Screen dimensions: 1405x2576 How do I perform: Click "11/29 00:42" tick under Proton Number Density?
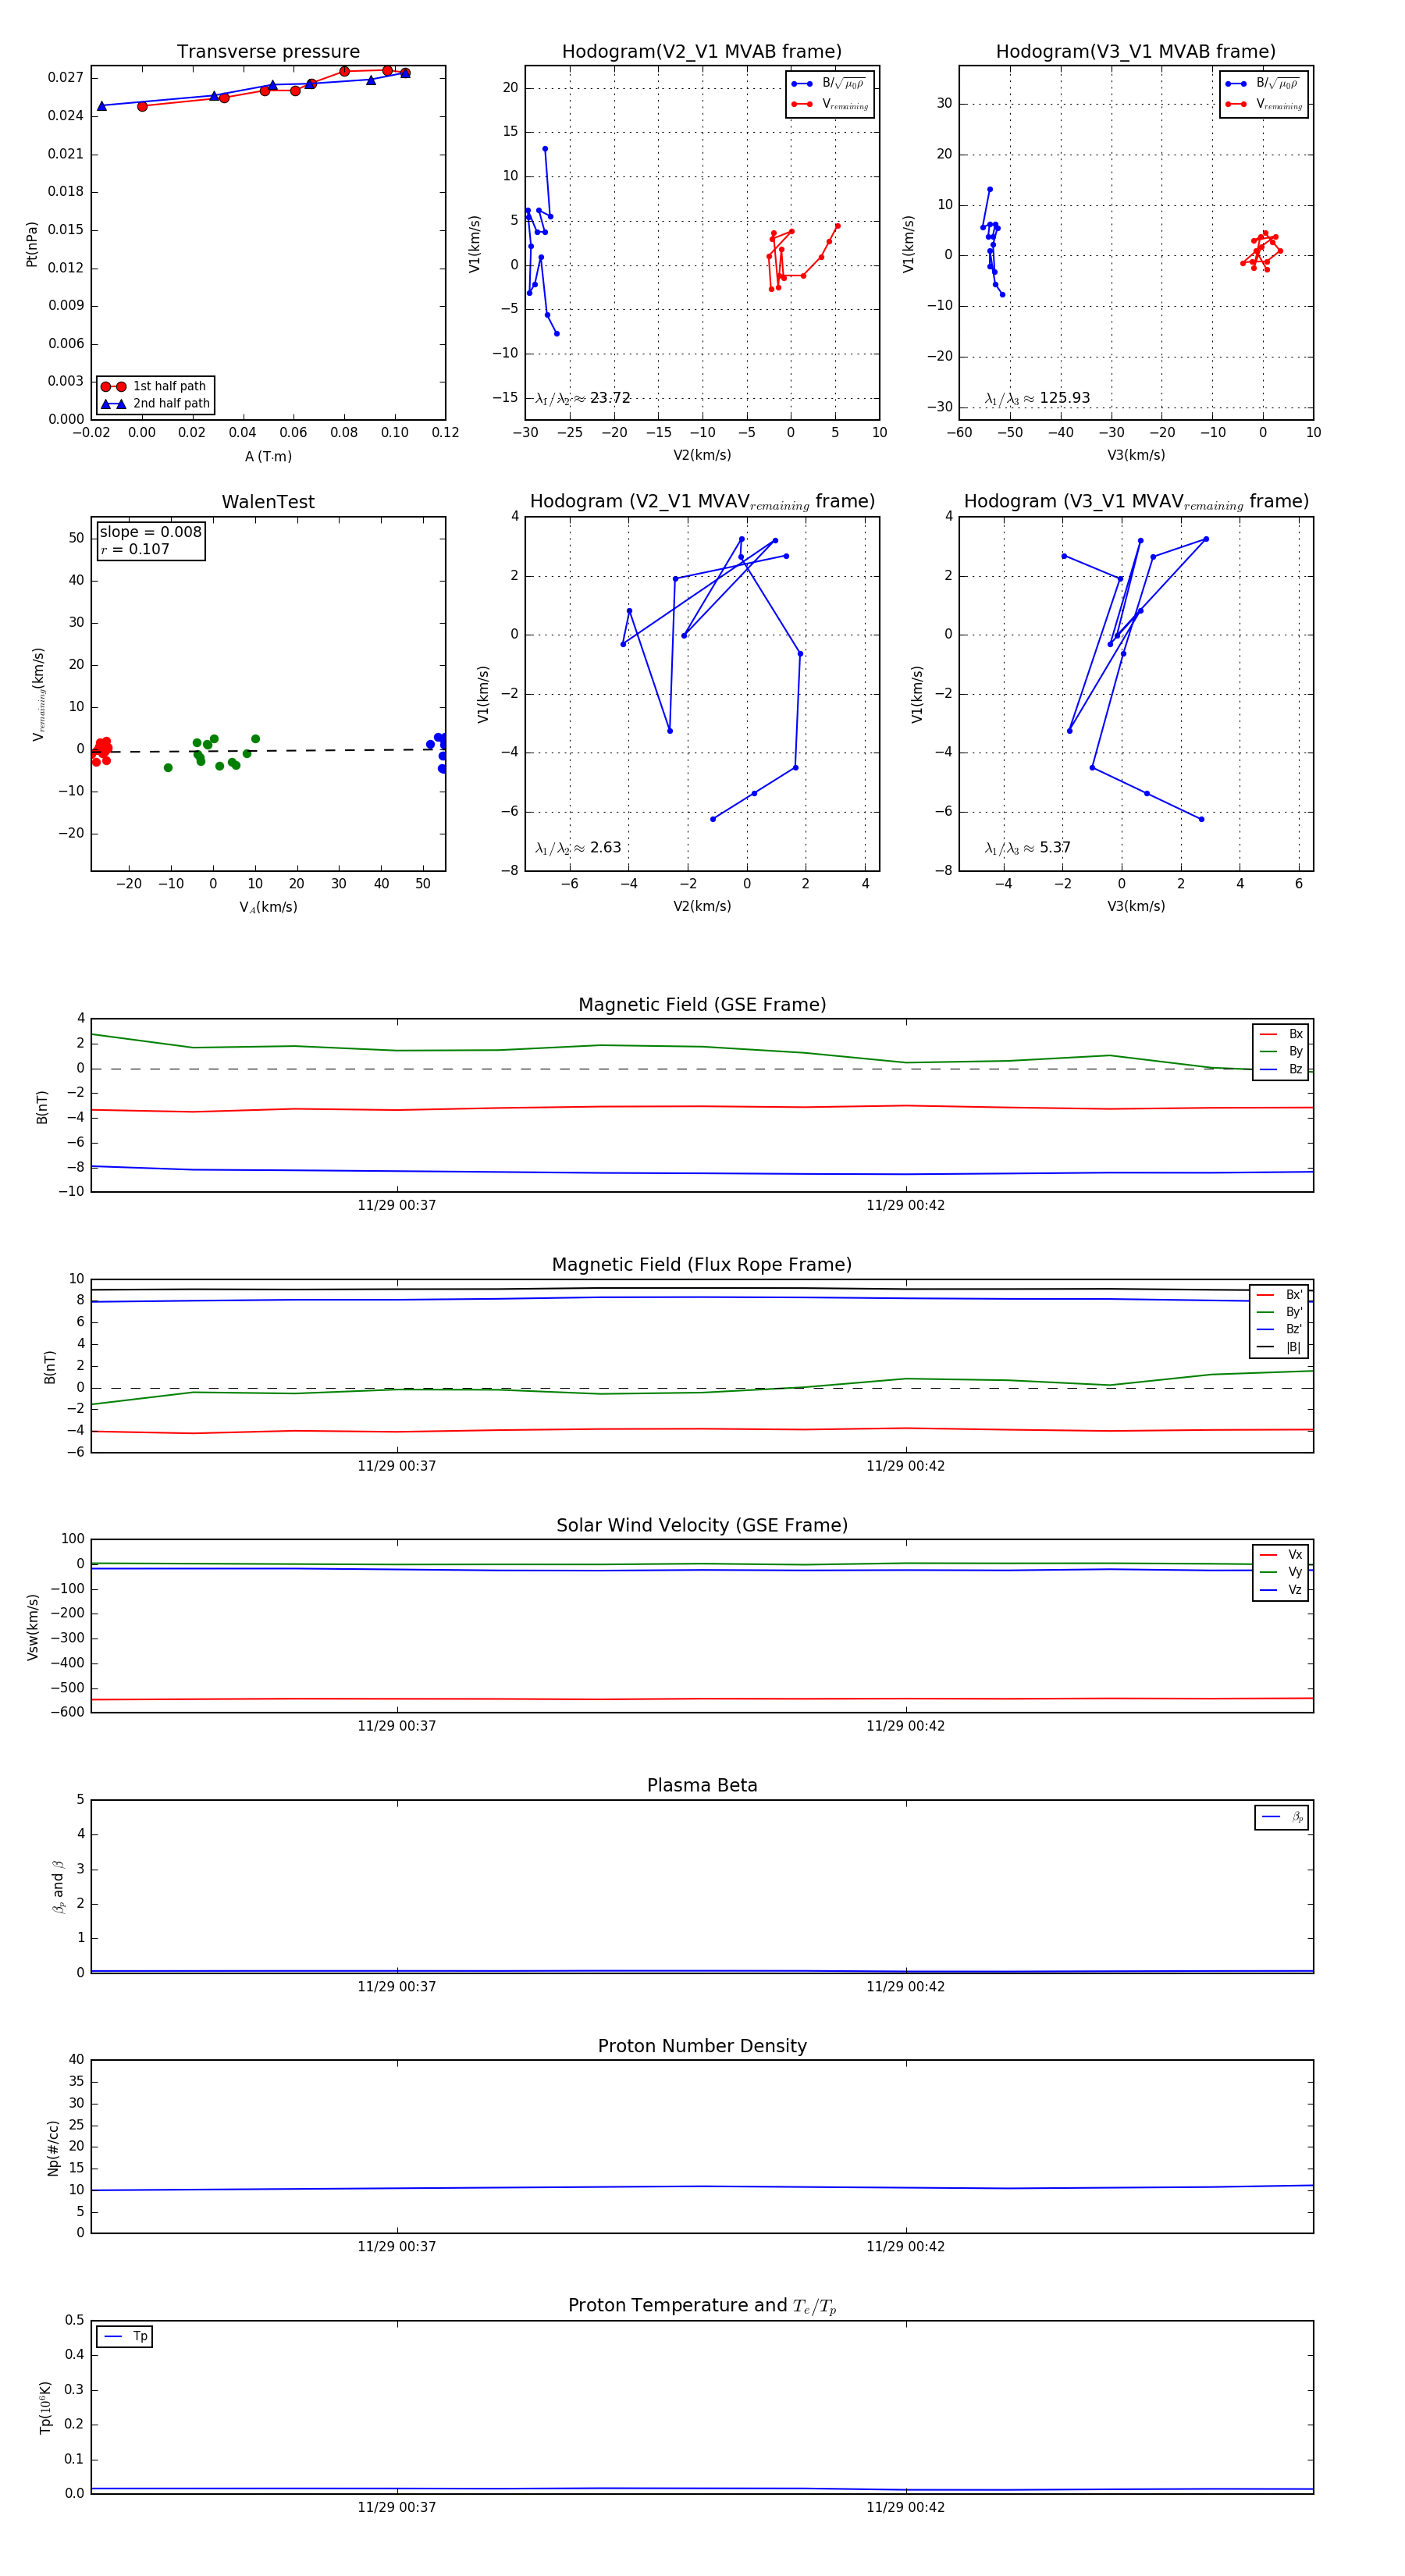tap(906, 2247)
